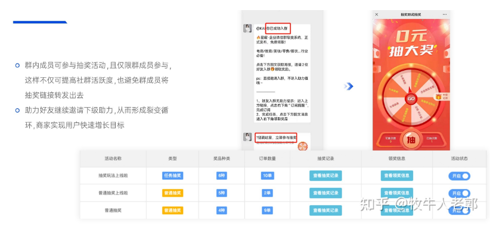Tap the round 抽 draw button
Screen dimensions: 496x226
click(x=411, y=140)
